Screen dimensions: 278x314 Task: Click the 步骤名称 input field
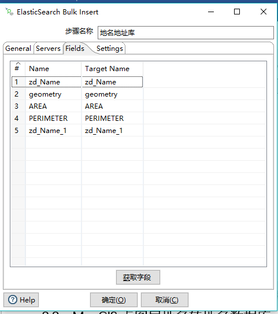click(186, 32)
